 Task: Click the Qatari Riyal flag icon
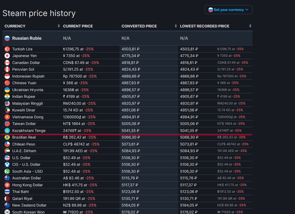(x=7, y=199)
